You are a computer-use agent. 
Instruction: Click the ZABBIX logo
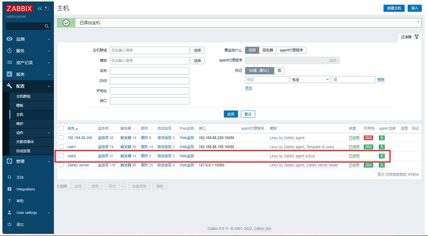click(x=19, y=8)
